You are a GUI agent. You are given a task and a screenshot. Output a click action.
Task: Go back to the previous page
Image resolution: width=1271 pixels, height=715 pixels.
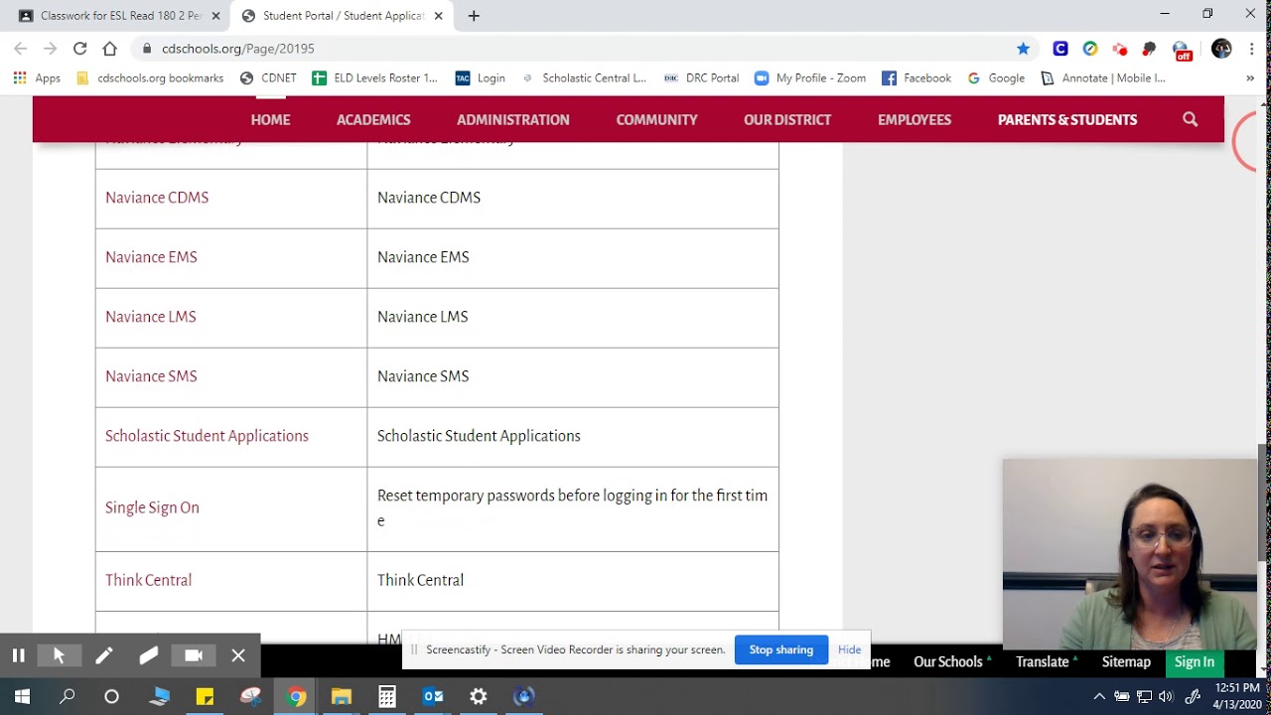pos(20,48)
